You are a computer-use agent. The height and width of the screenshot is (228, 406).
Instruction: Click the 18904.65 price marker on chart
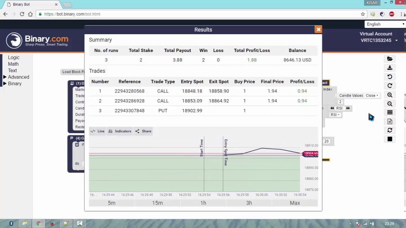pyautogui.click(x=310, y=153)
